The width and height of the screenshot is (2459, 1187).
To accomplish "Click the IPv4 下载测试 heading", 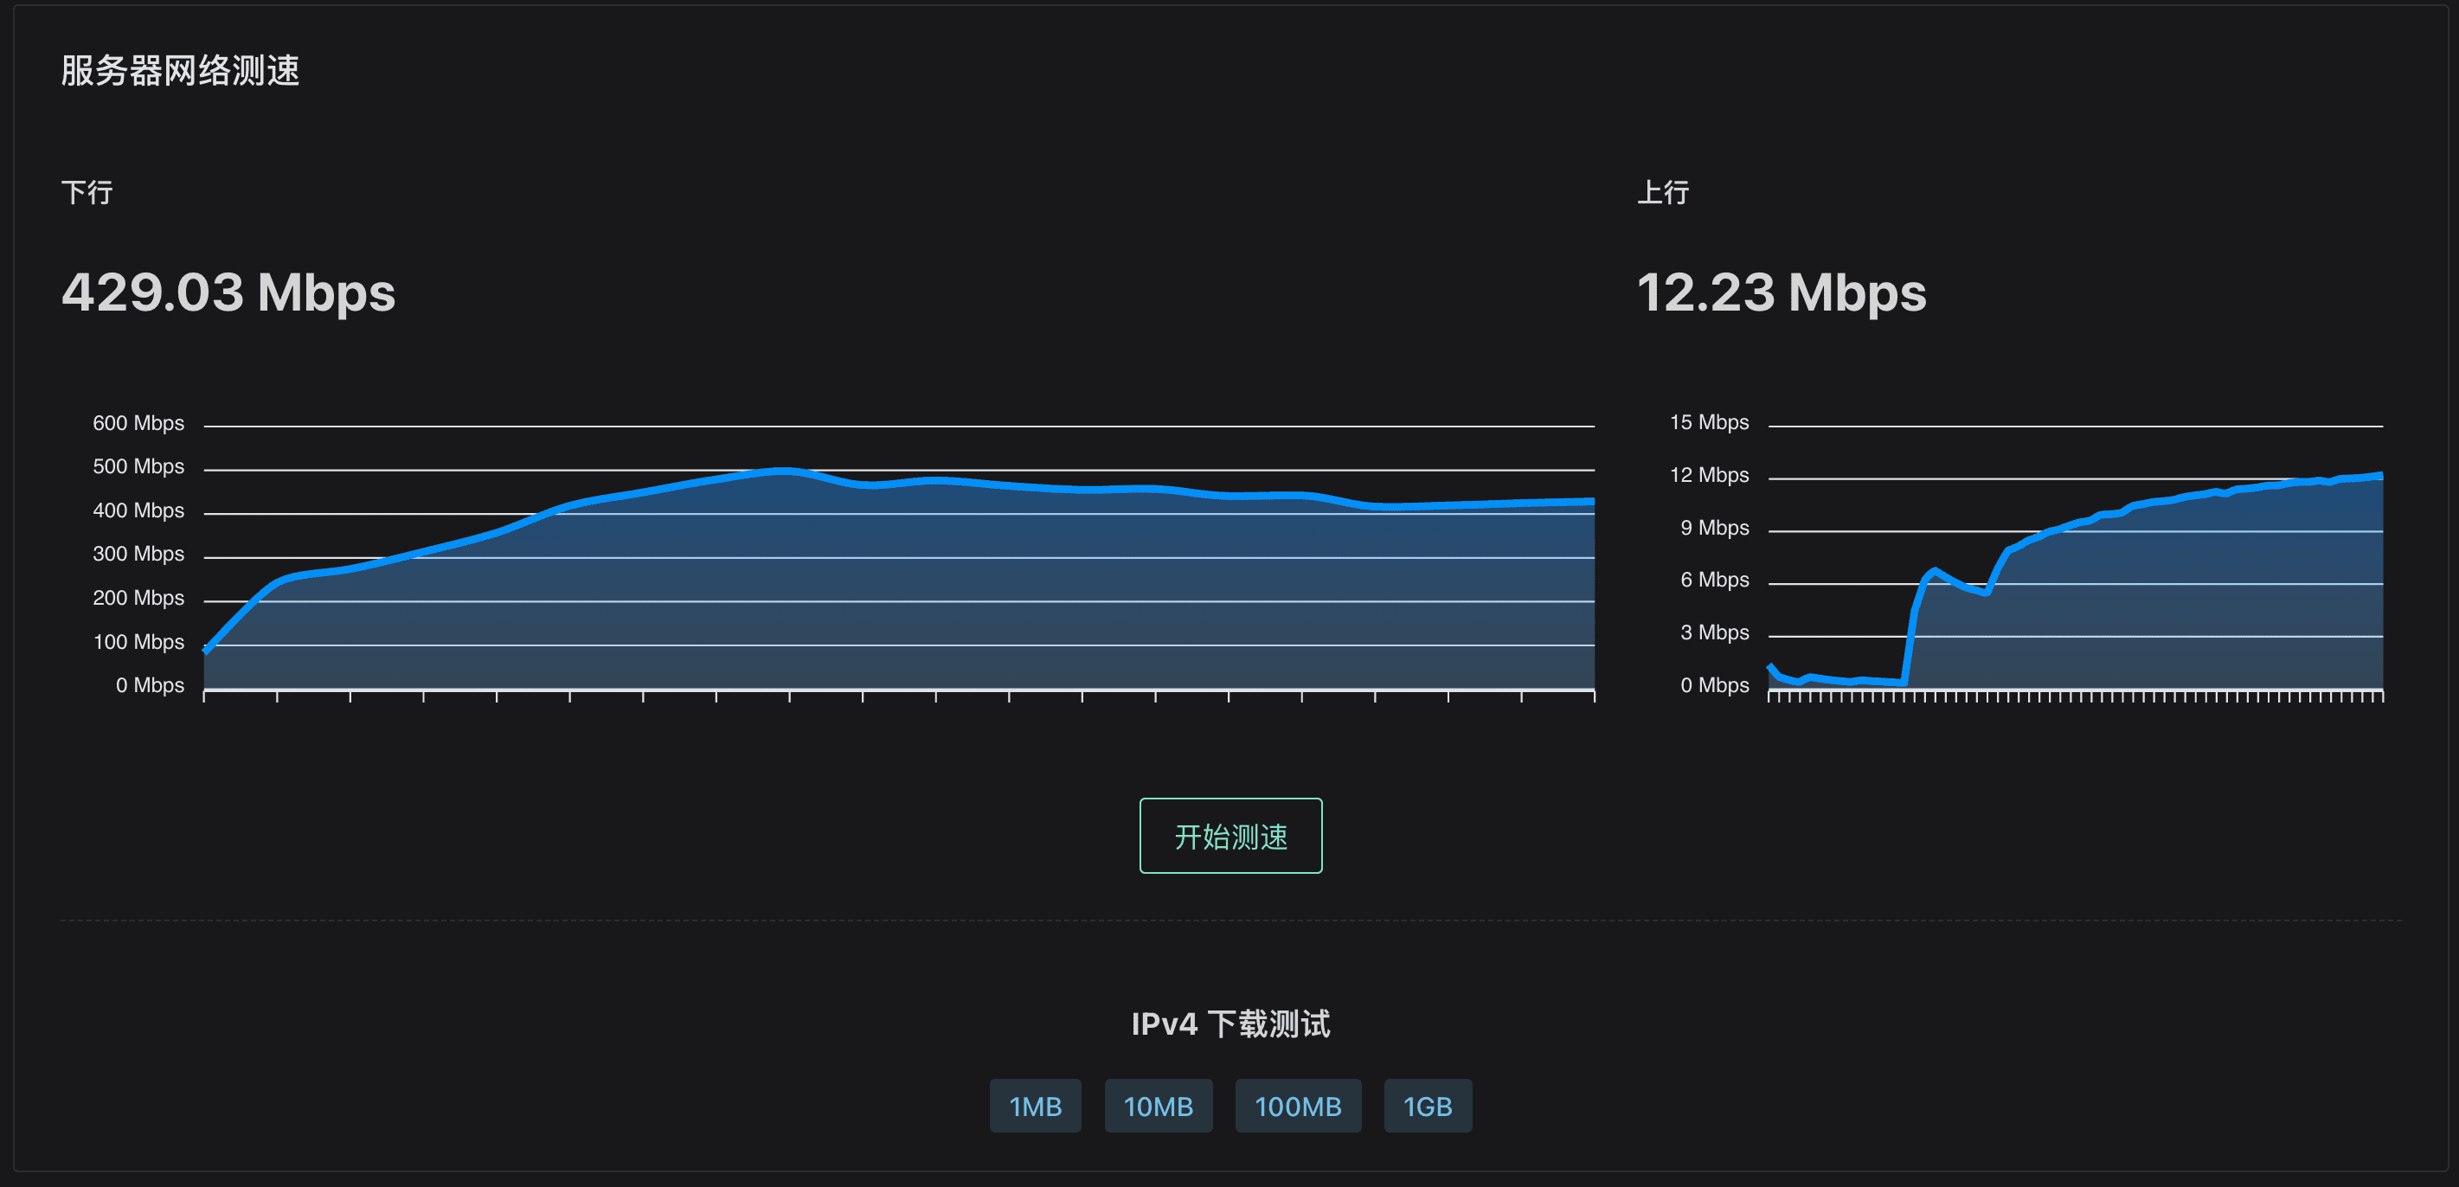I will pyautogui.click(x=1229, y=1023).
